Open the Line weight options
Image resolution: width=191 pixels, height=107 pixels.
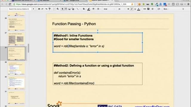point(93,9)
